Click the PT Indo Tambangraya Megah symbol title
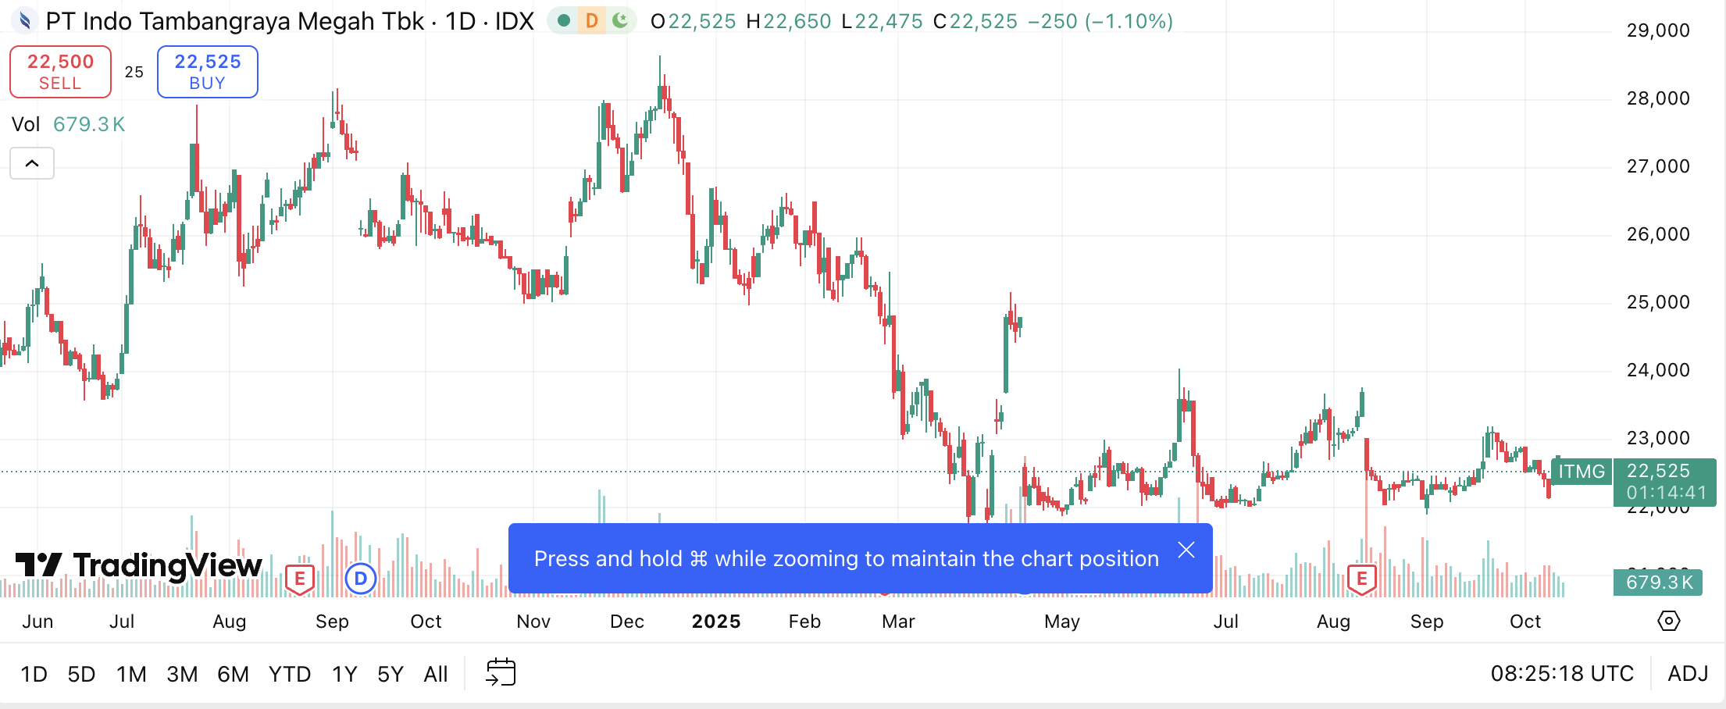This screenshot has width=1726, height=709. tap(235, 21)
